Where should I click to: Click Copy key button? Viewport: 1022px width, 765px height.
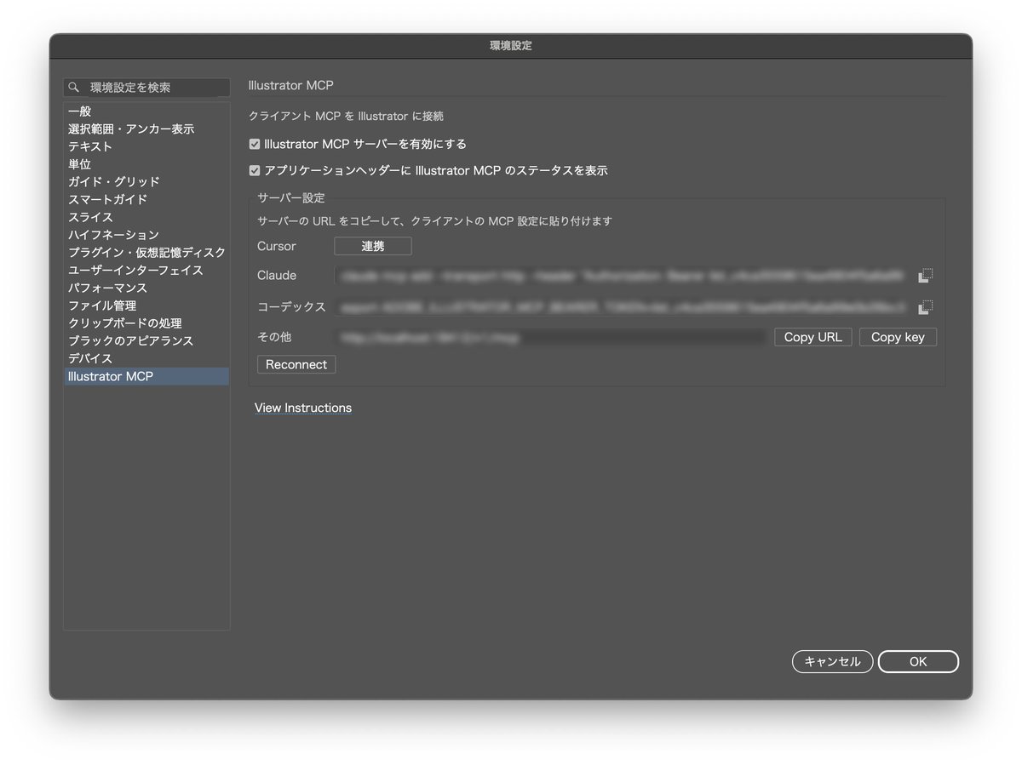coord(898,337)
